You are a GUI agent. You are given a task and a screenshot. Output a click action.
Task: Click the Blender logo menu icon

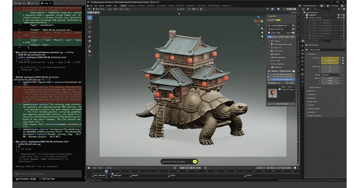[x=88, y=6]
